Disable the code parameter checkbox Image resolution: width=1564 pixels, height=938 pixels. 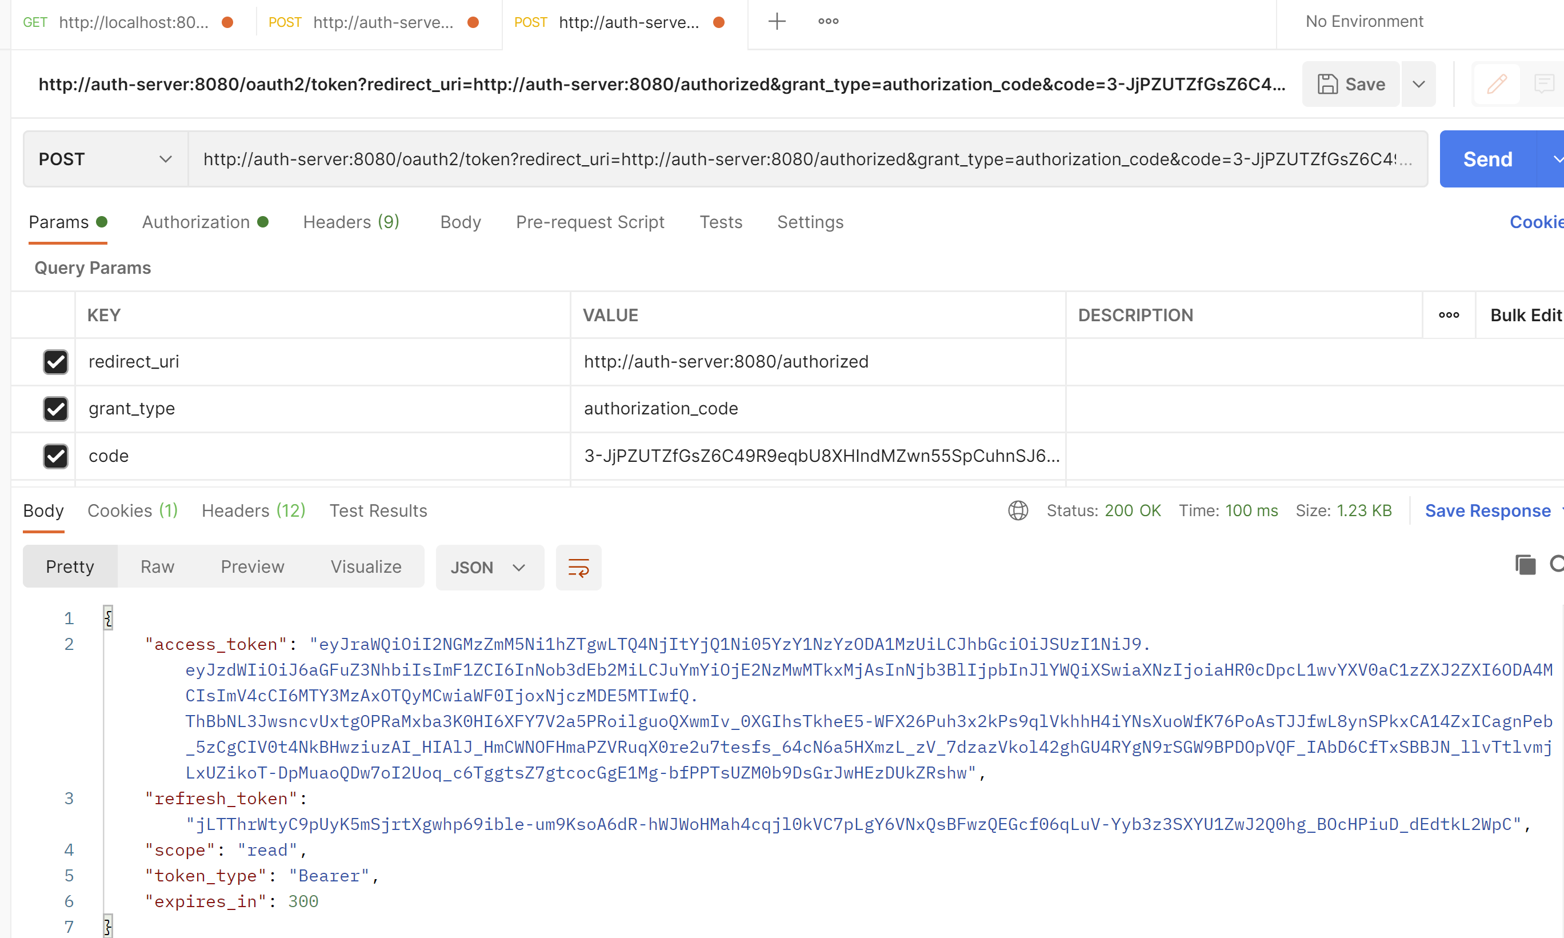[x=55, y=456]
